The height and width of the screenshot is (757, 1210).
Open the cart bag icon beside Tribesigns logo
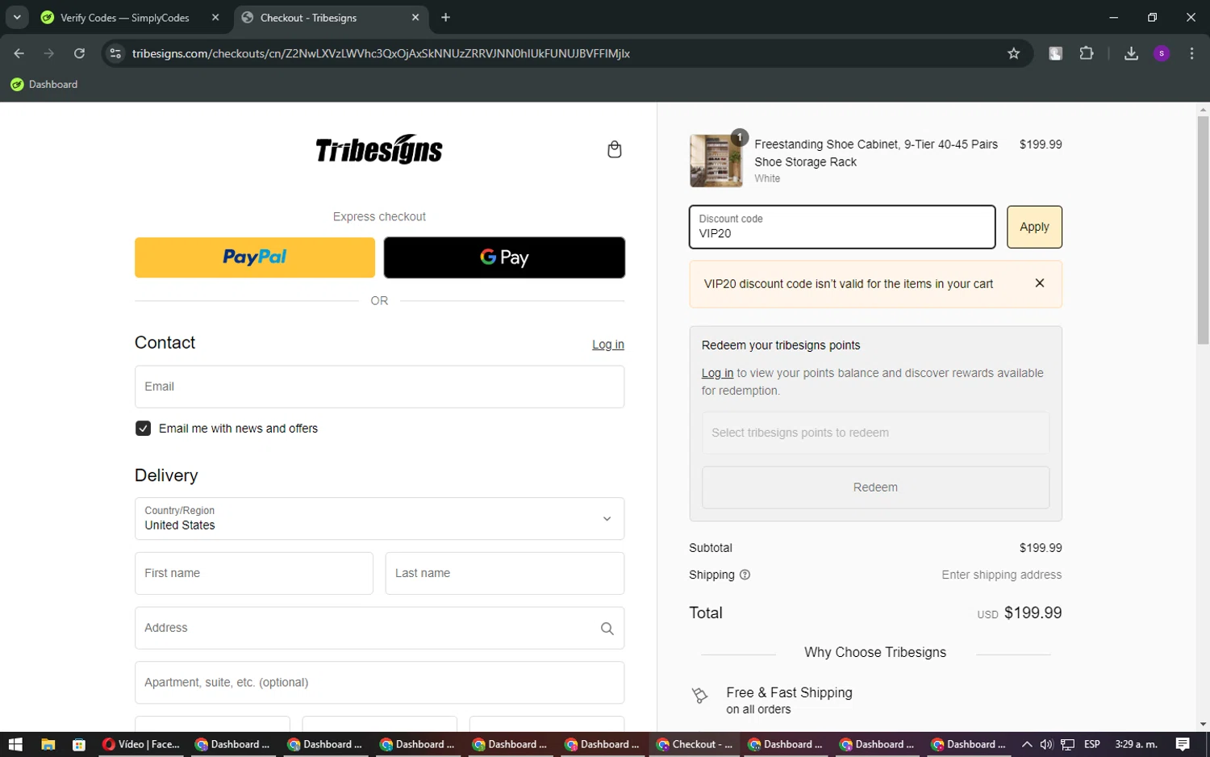coord(614,149)
